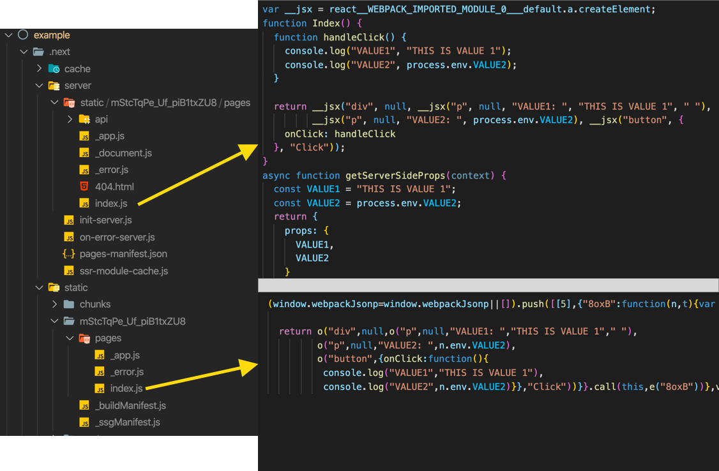Collapse the server folder chevron
This screenshot has width=719, height=471.
tap(40, 86)
